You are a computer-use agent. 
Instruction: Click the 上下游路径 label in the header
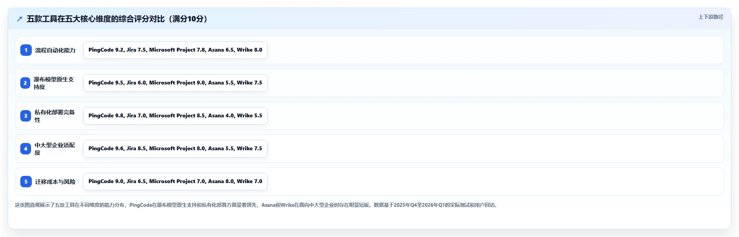click(711, 17)
